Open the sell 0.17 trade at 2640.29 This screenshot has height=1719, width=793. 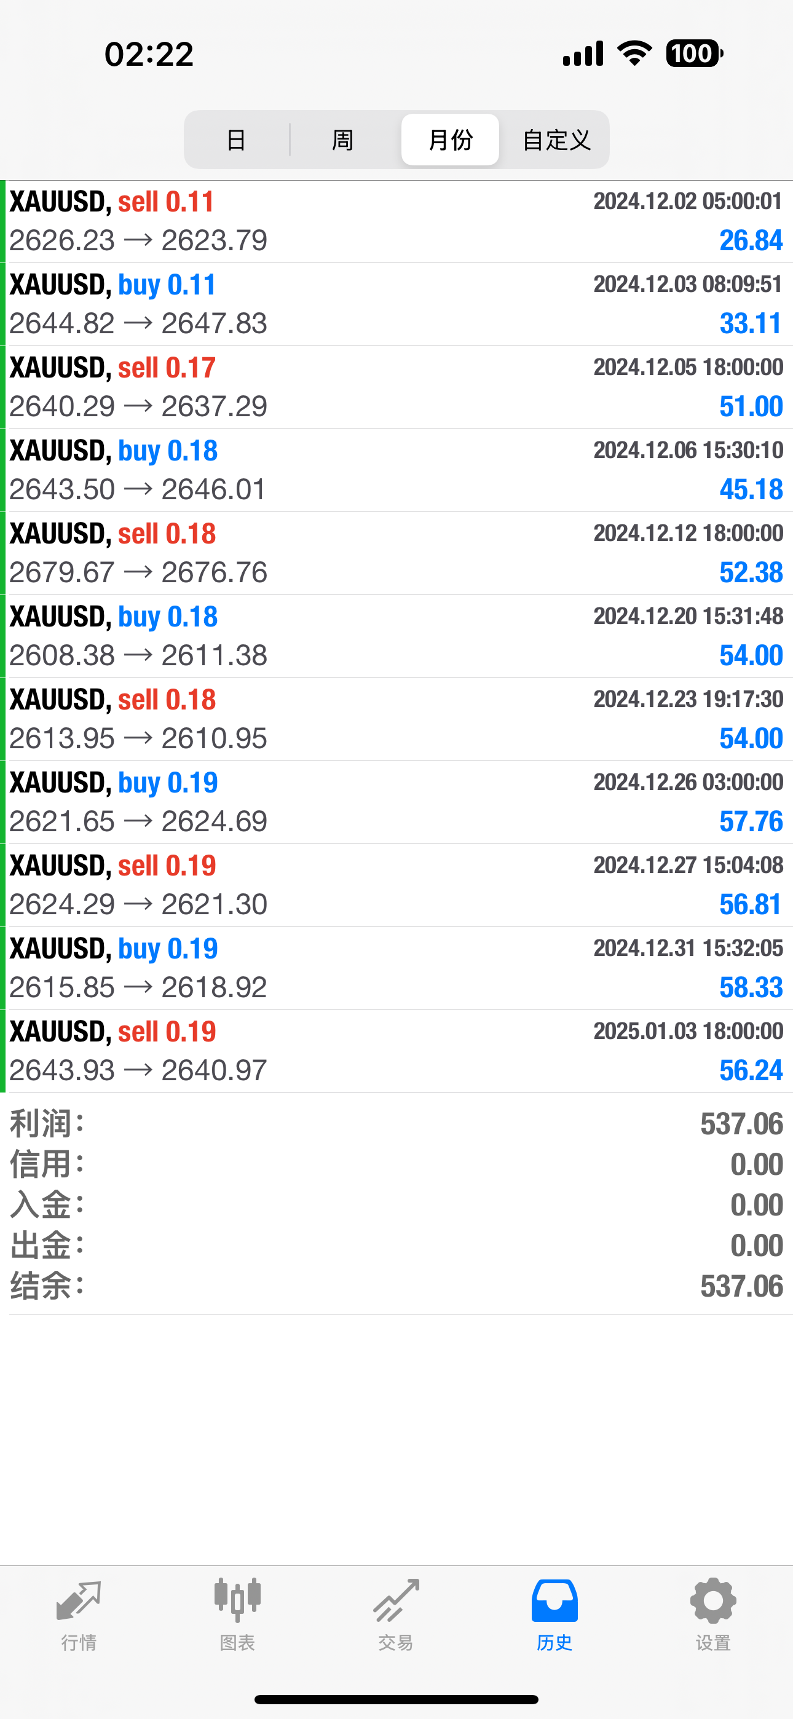click(x=396, y=388)
